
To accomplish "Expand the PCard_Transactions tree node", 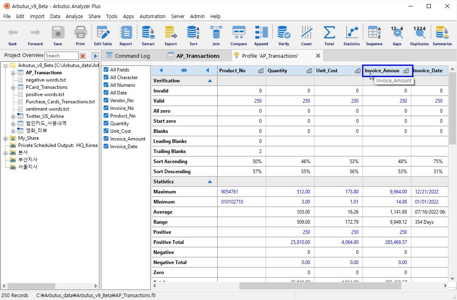I will pyautogui.click(x=13, y=88).
